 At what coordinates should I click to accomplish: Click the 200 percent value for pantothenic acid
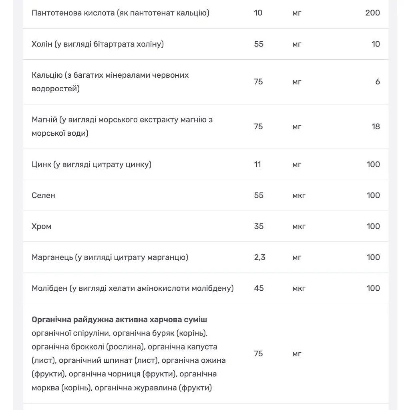click(x=373, y=13)
